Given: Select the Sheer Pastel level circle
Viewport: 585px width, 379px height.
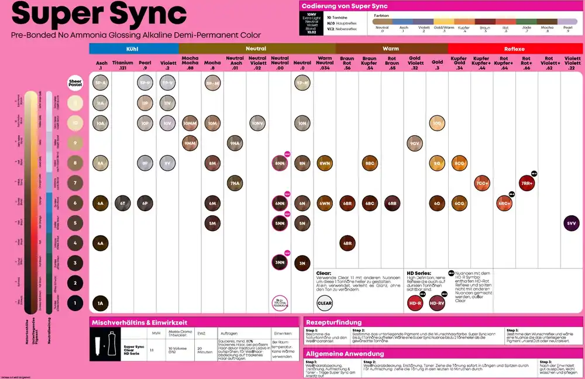Looking at the screenshot, I should point(75,83).
